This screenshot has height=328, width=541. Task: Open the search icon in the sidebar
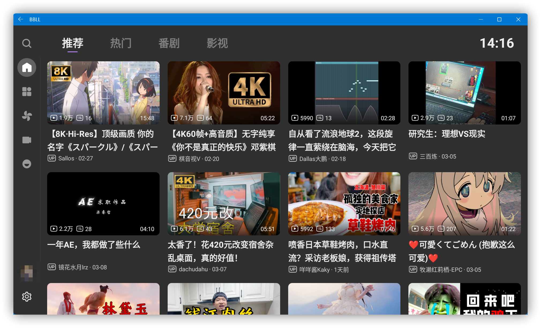(27, 43)
